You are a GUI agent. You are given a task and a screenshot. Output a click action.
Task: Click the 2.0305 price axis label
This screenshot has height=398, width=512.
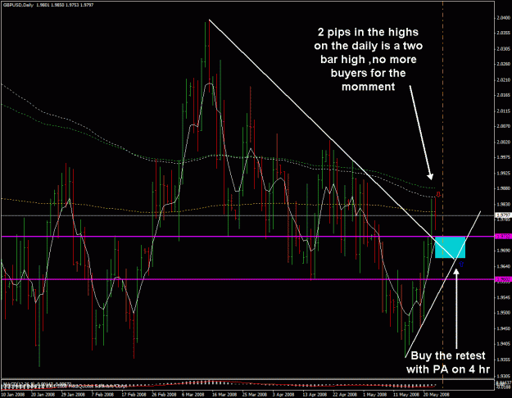(503, 48)
